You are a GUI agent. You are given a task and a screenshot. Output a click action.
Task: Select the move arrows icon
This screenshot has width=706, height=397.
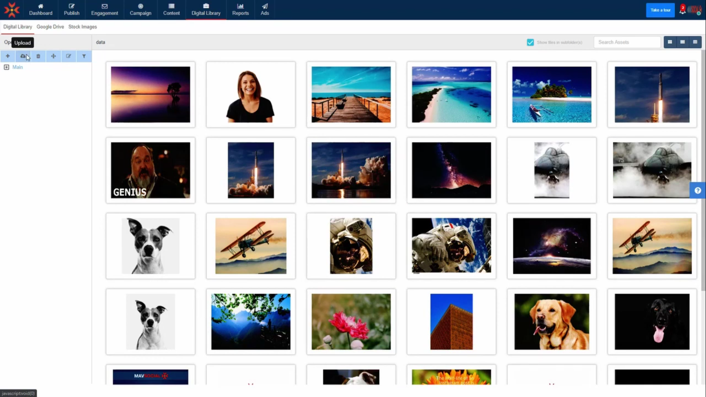click(53, 56)
